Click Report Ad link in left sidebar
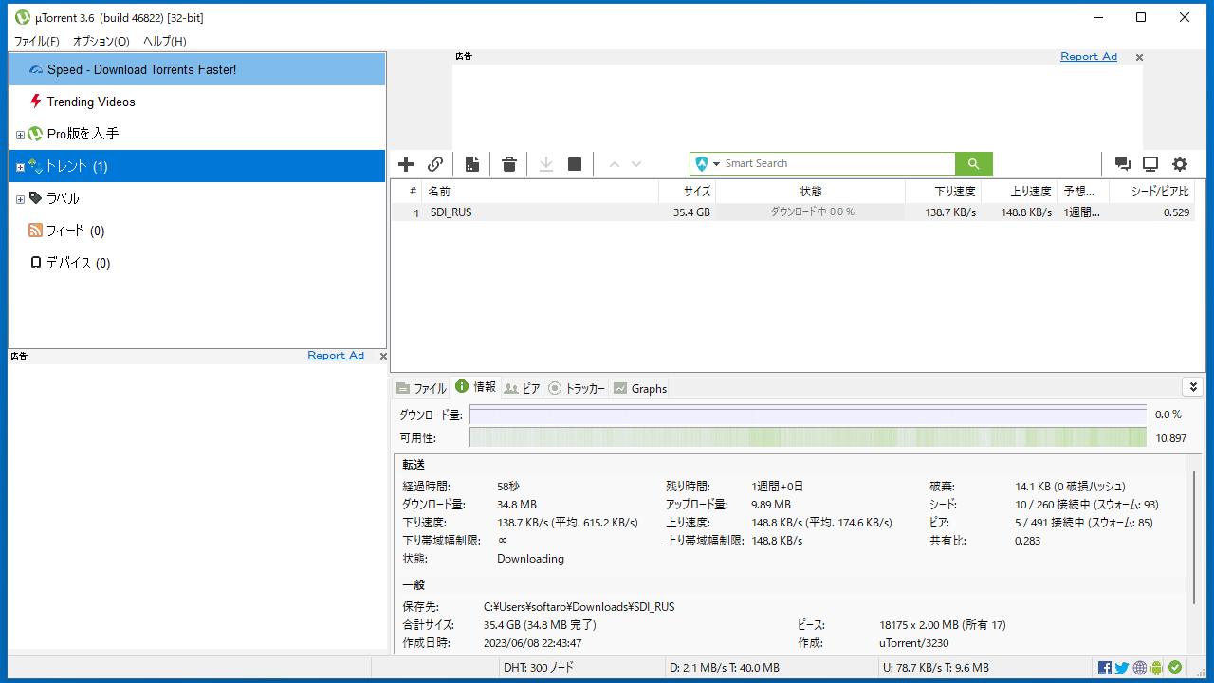1214x683 pixels. 336,356
